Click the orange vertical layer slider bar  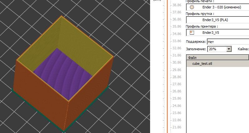[x=167, y=66]
